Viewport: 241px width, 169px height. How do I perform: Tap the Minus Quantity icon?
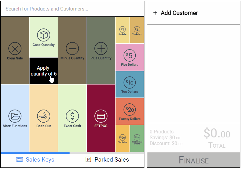tap(72, 49)
